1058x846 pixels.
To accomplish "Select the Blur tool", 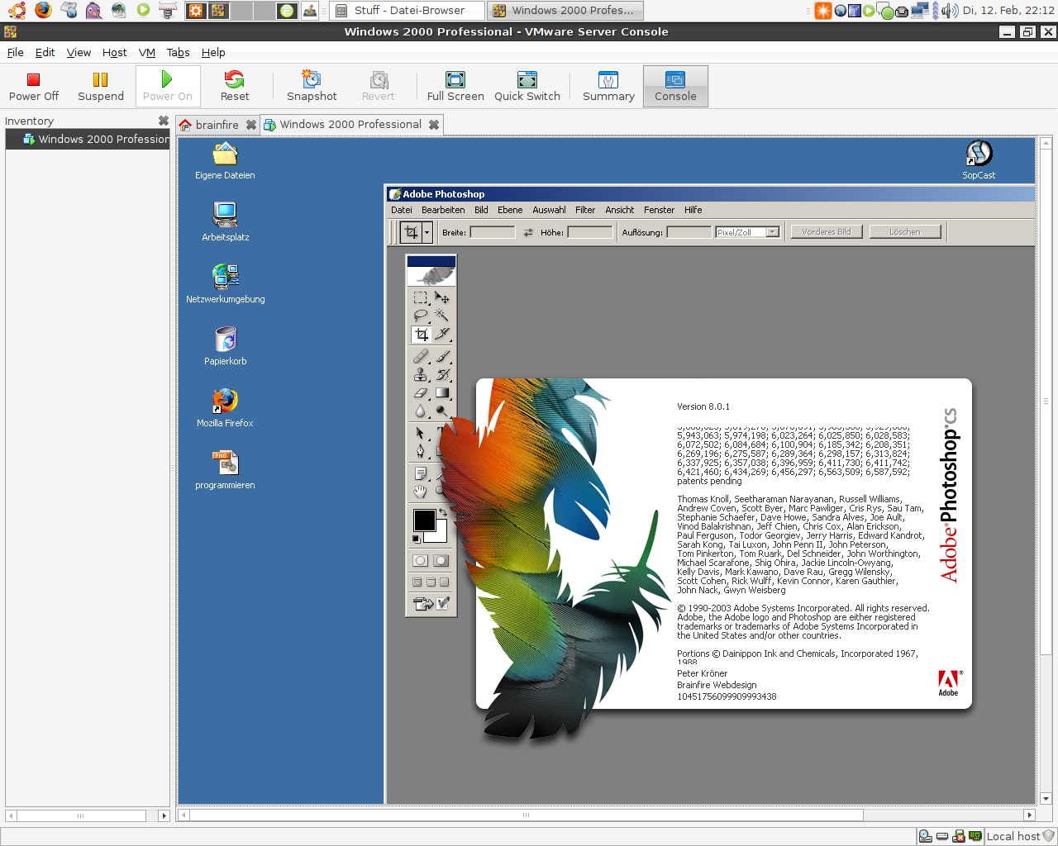I will click(x=421, y=411).
